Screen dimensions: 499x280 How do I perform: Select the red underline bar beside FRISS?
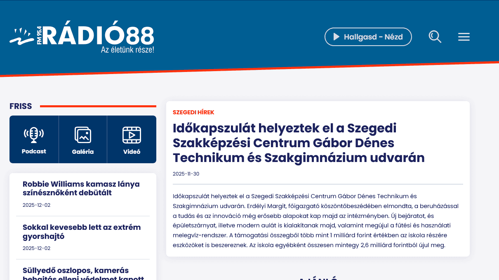click(x=97, y=106)
